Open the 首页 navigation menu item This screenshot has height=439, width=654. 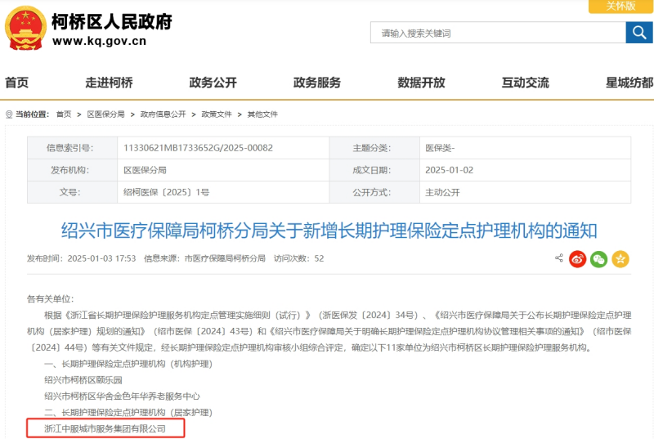[x=17, y=83]
